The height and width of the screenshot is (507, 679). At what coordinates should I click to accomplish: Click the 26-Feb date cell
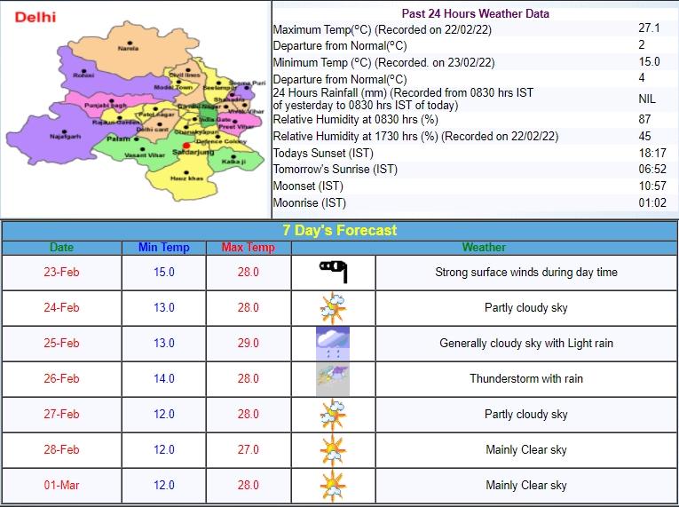click(61, 379)
